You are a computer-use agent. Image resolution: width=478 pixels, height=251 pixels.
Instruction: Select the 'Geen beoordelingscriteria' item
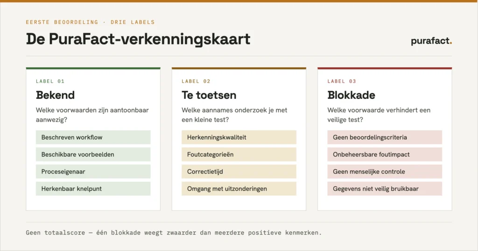pos(385,137)
